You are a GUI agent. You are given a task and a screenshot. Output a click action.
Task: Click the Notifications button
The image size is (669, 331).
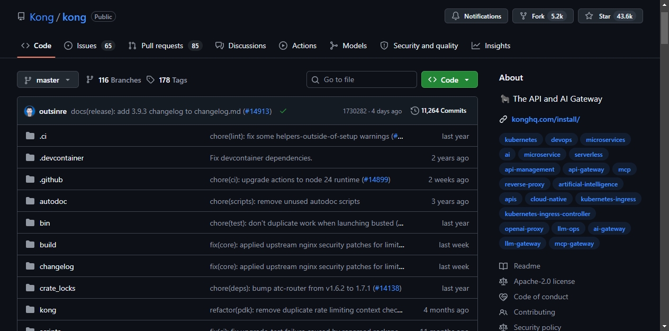tap(476, 16)
